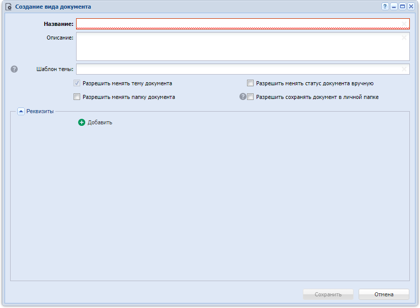The width and height of the screenshot is (420, 308).
Task: Focus the Название input field
Action: 242,24
